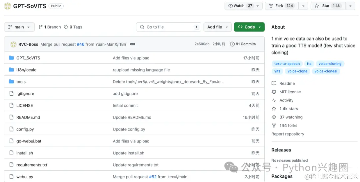Viewport: 360px width, 182px height.
Task: Focus the Go to file search field
Action: coord(169,27)
